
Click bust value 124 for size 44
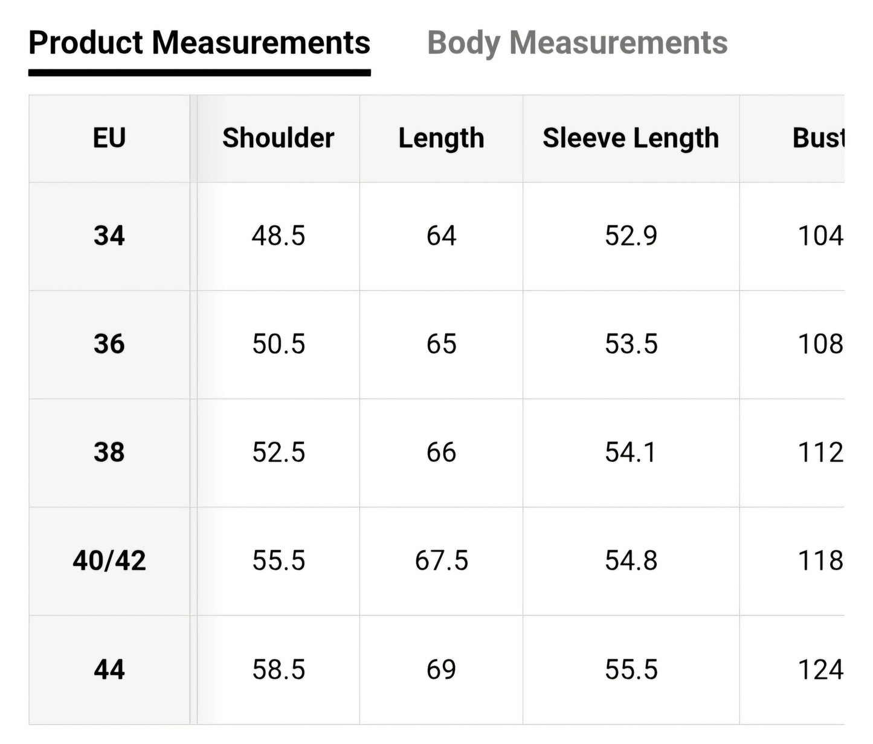pos(820,670)
